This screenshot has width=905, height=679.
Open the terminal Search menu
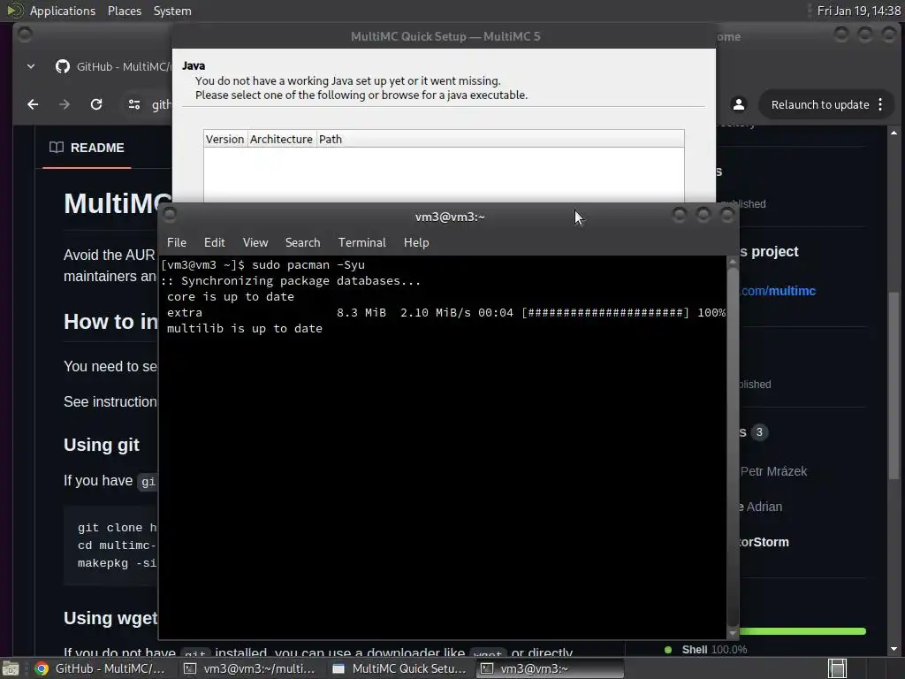tap(302, 242)
